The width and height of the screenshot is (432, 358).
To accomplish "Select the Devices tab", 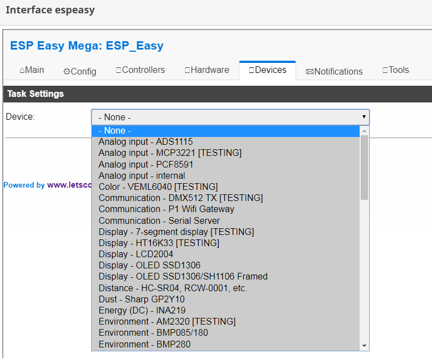I will [x=268, y=70].
